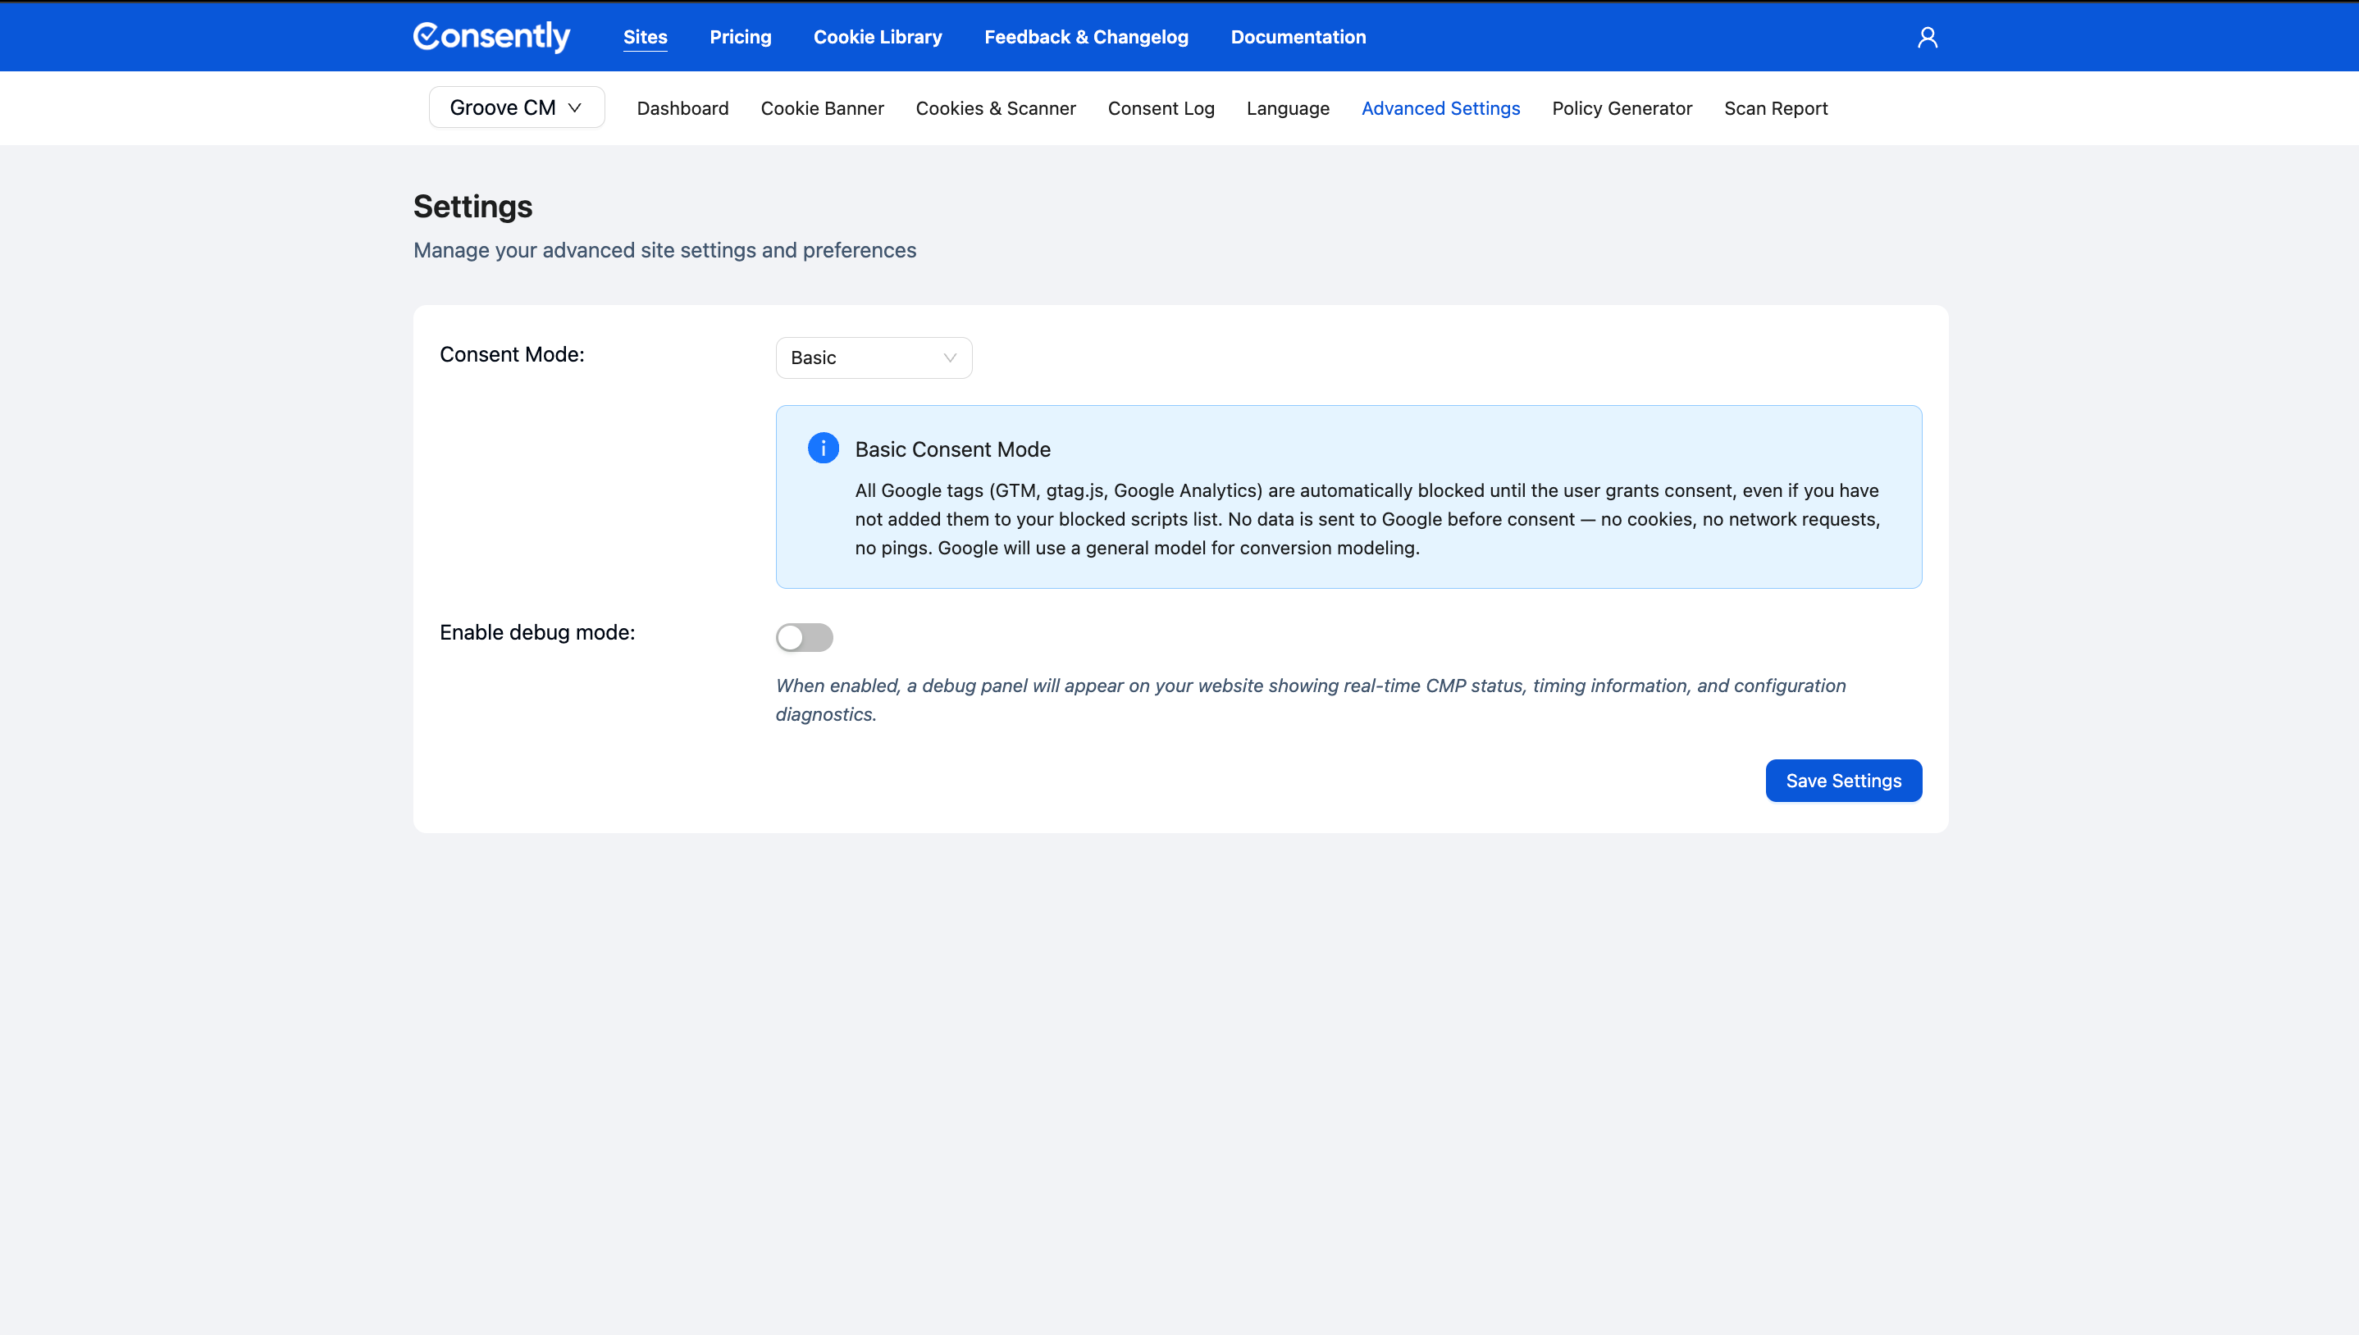Screen dimensions: 2359x1335
Task: Open the user account icon
Action: 1928,37
